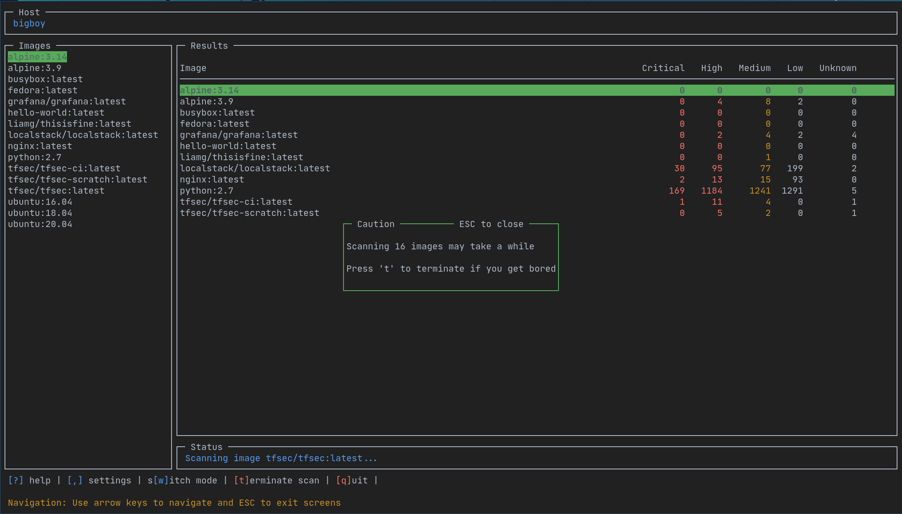Click the [q]uit option
The image size is (902, 514).
coord(352,481)
